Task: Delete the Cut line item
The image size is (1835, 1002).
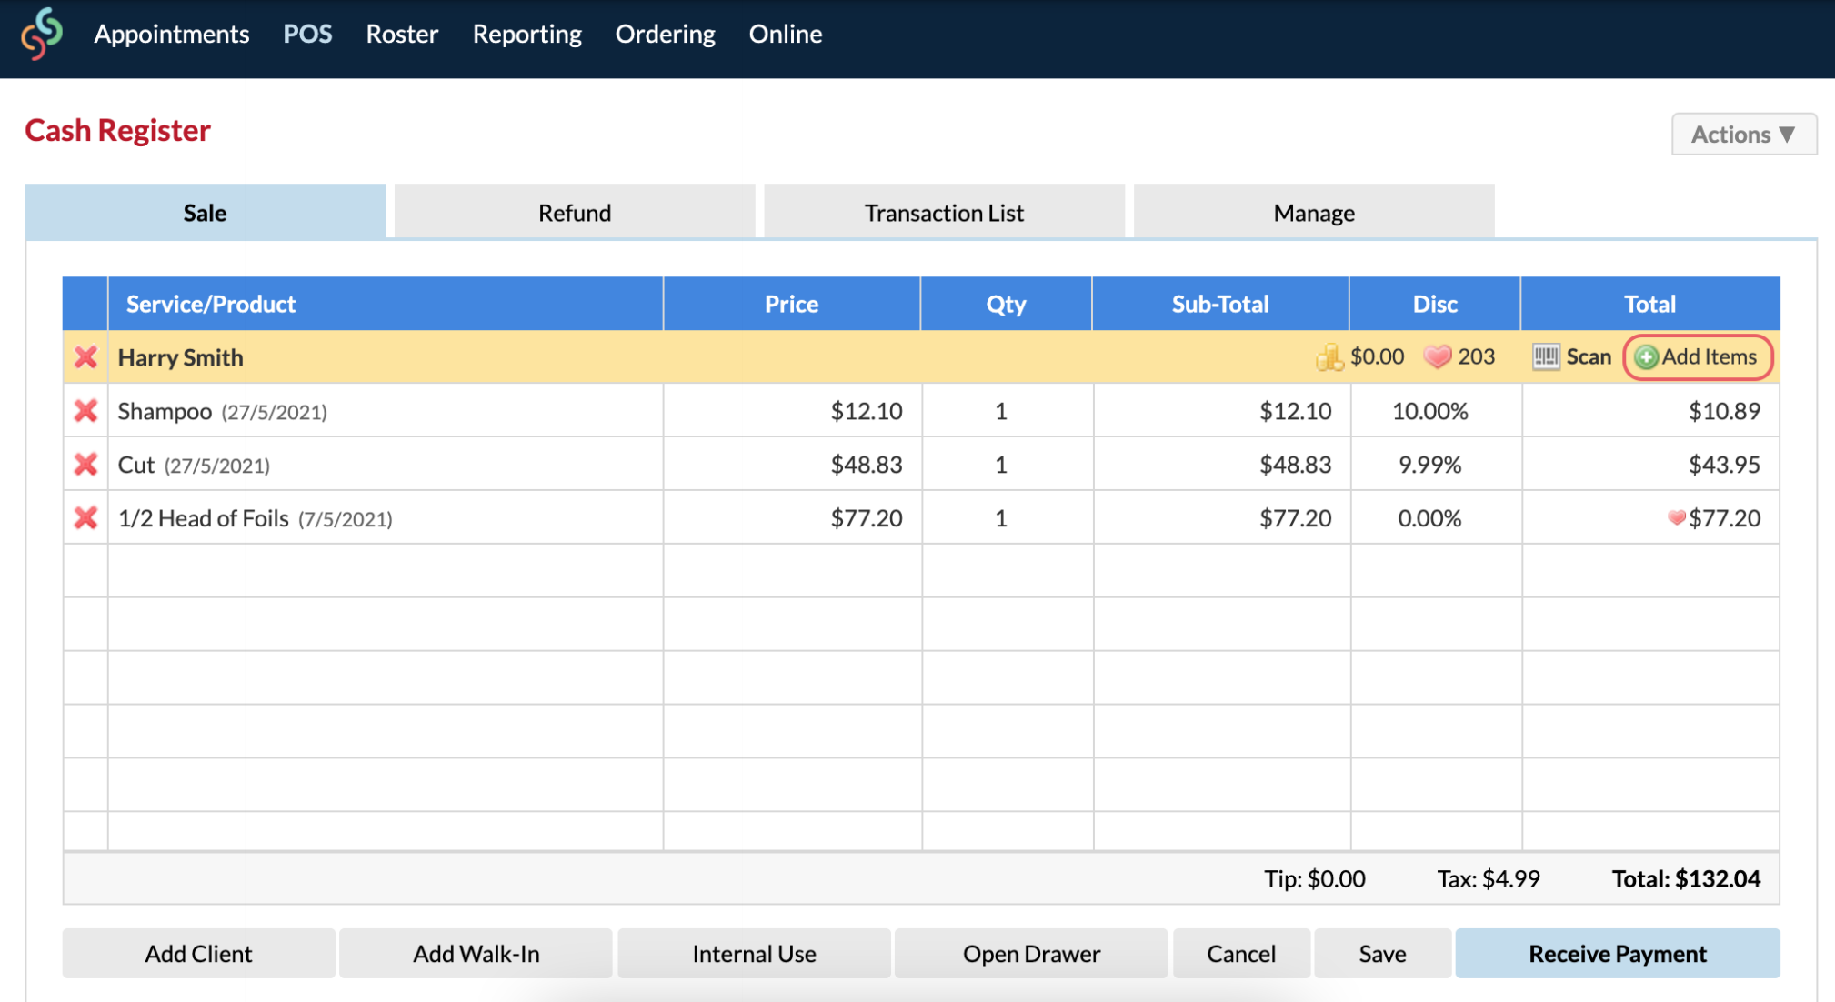Action: coord(85,464)
